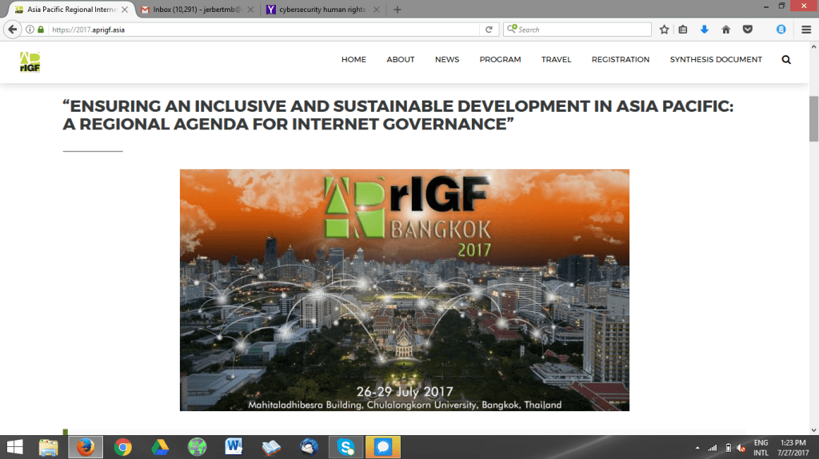Bookmark this page with the star icon
Screen dimensions: 819x459
coord(664,30)
